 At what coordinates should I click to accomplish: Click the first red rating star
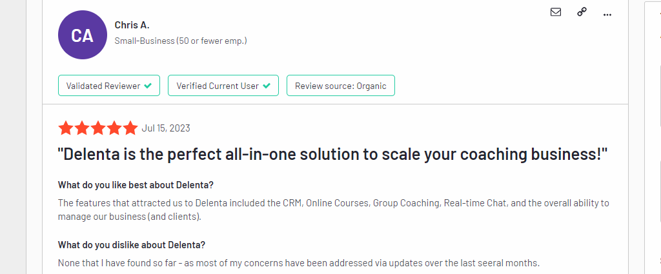pos(66,128)
